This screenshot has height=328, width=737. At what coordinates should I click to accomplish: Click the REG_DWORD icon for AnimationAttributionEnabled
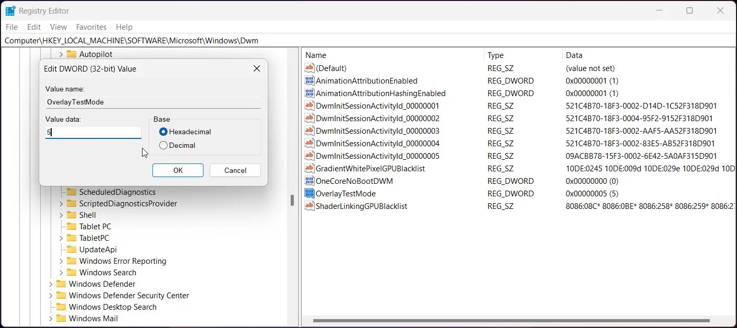310,80
